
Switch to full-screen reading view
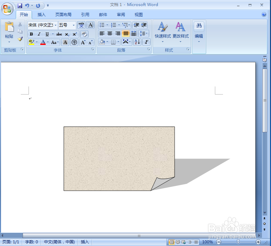click(178, 242)
